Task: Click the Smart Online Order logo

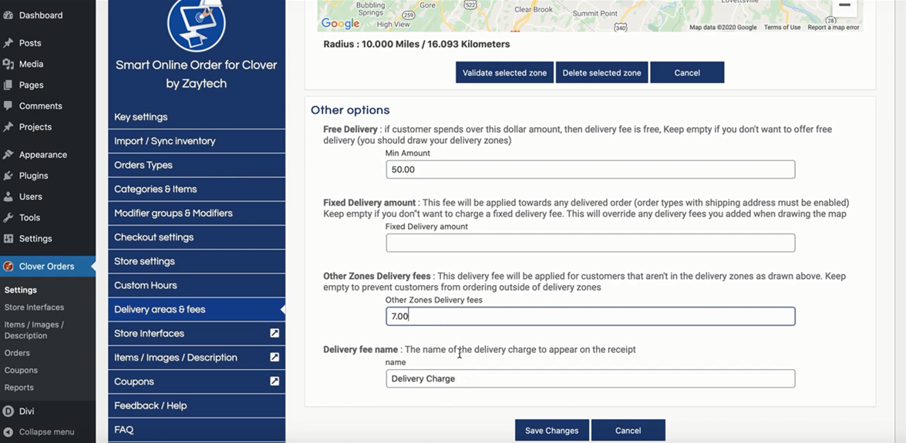Action: click(x=197, y=24)
